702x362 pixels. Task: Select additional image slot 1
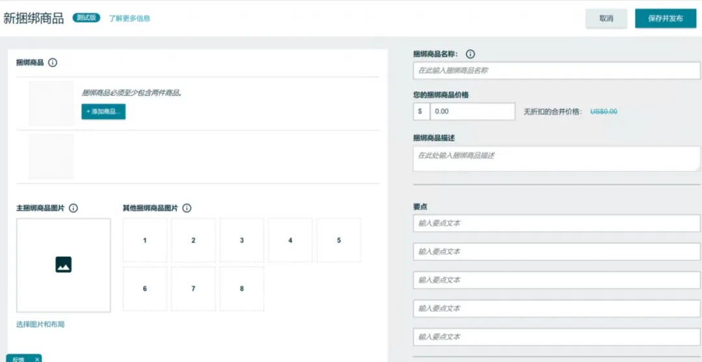144,240
